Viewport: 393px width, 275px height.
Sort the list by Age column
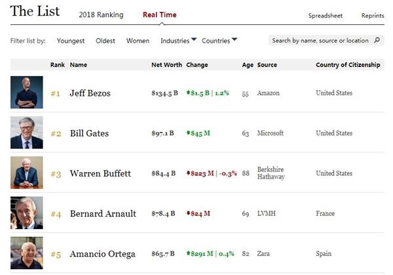[248, 65]
